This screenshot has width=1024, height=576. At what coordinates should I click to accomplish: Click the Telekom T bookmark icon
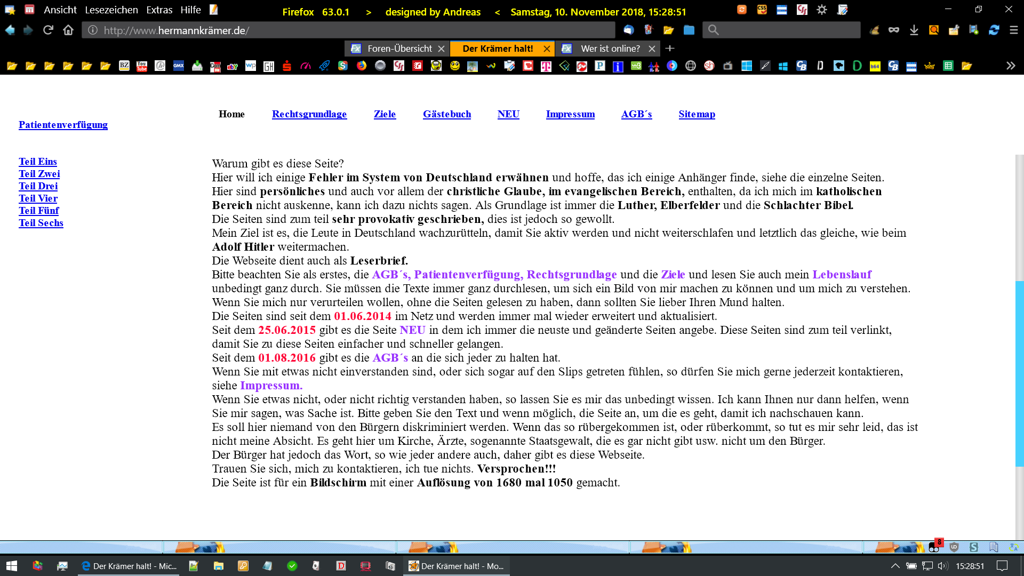[x=546, y=66]
